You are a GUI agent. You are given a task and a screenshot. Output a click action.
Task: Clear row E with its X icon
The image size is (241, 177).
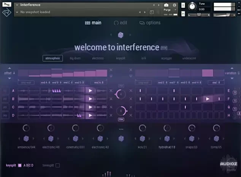click(131, 91)
